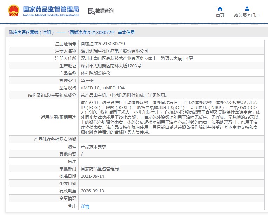The width and height of the screenshot is (268, 217).
Task: Click the slash value in 其他内容 row
Action: point(82,154)
